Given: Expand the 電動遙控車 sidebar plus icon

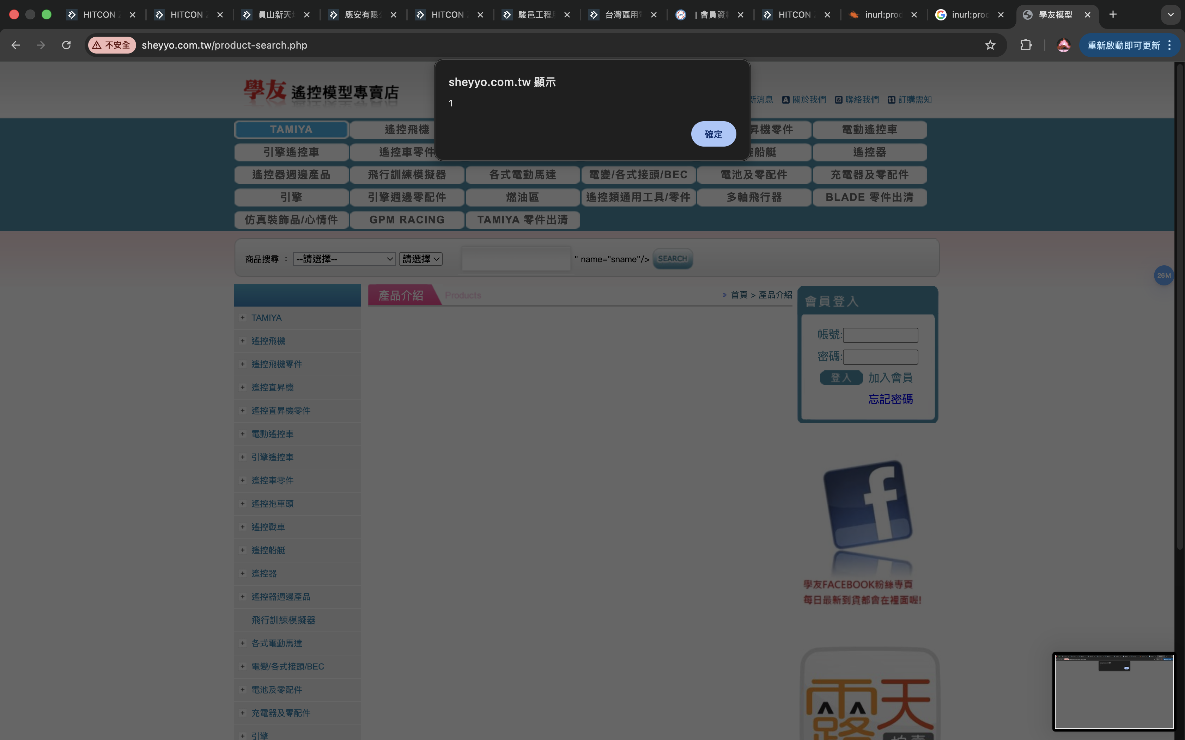Looking at the screenshot, I should tap(242, 434).
